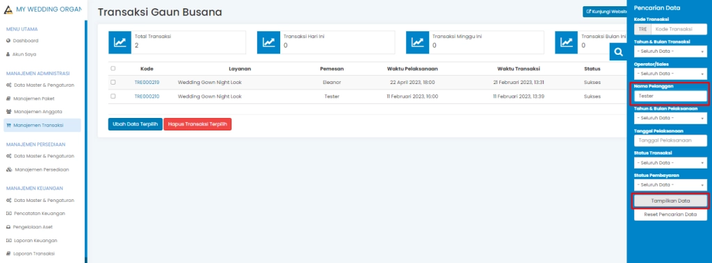Open the Tahun & Bulan Transaksi dropdown
The image size is (712, 263).
tap(670, 51)
